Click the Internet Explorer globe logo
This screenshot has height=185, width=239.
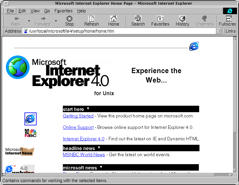pos(18,67)
